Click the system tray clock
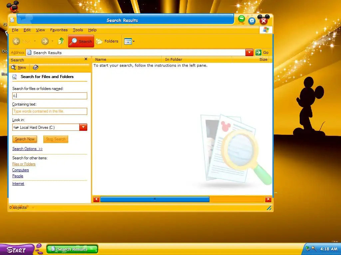This screenshot has width=341, height=255. pyautogui.click(x=329, y=249)
